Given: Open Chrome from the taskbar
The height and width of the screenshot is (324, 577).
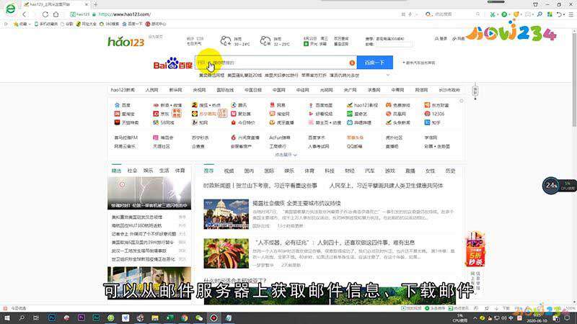Looking at the screenshot, I should click(185, 318).
